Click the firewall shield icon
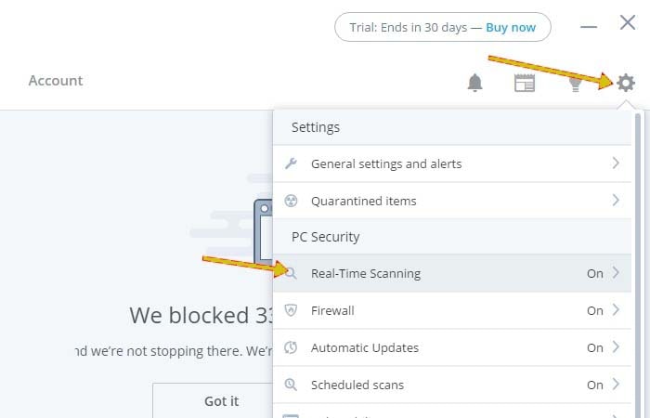 pyautogui.click(x=291, y=310)
